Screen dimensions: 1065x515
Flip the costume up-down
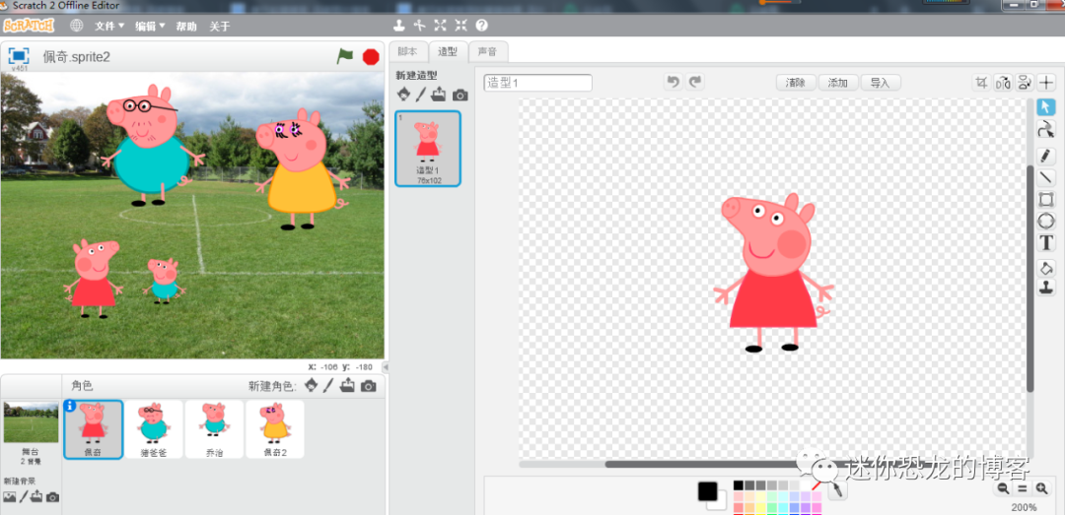(1025, 83)
